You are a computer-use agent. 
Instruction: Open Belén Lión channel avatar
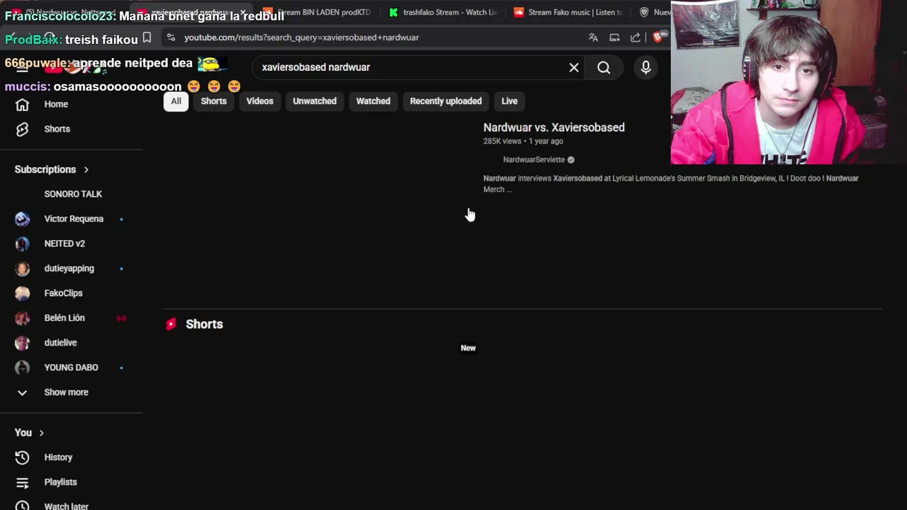(23, 318)
